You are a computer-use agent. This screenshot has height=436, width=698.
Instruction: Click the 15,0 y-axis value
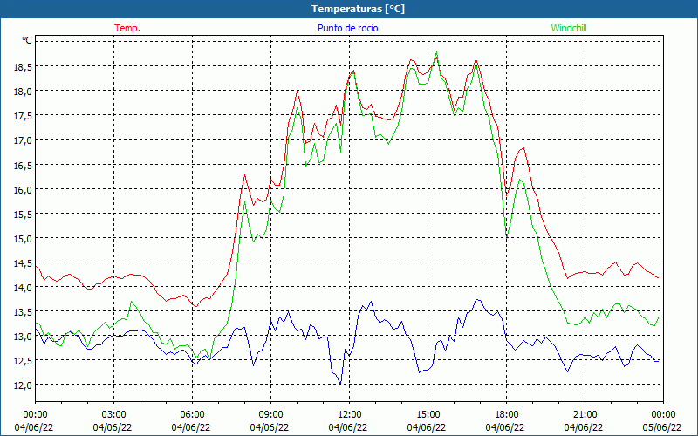pos(24,238)
